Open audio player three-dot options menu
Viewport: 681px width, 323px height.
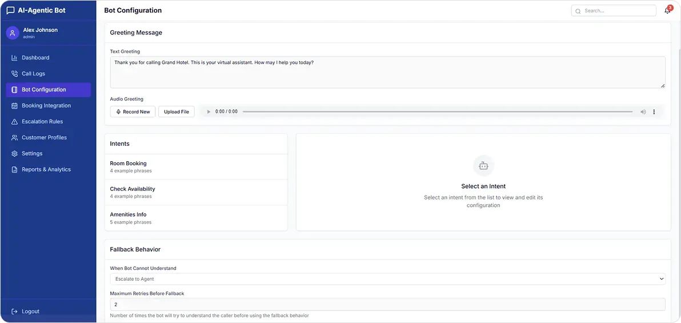click(654, 111)
